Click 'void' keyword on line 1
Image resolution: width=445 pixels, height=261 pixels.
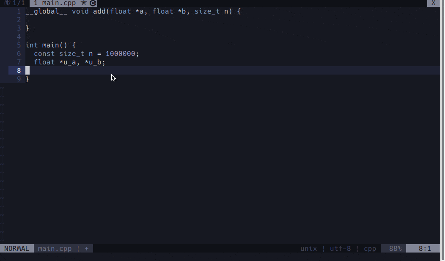click(x=80, y=11)
